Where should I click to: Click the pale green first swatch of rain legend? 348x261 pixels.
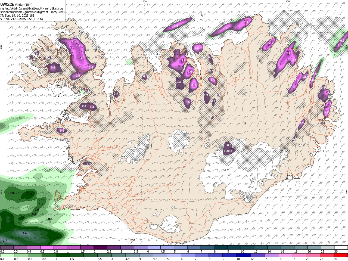7,255
